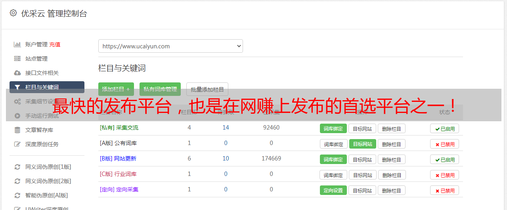Click 删除栏目 in the 公有词库 row
Image resolution: width=507 pixels, height=210 pixels.
point(392,144)
